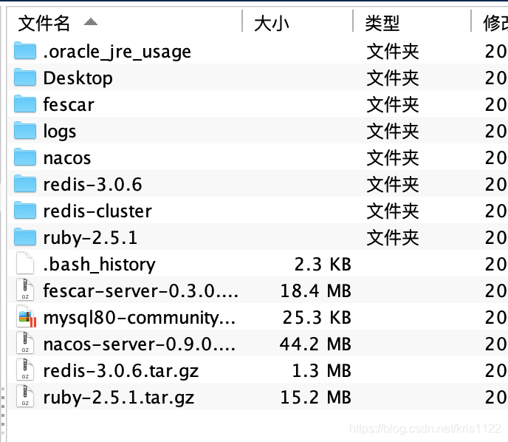Sort by the 类型 column header
508x442 pixels.
click(x=382, y=24)
